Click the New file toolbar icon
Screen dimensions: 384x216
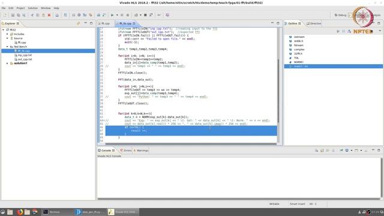(5, 15)
